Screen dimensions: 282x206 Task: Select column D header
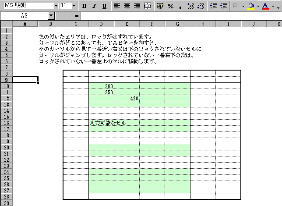pyautogui.click(x=102, y=23)
